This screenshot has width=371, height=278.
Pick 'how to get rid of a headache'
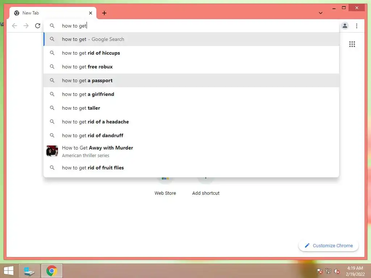coord(191,122)
